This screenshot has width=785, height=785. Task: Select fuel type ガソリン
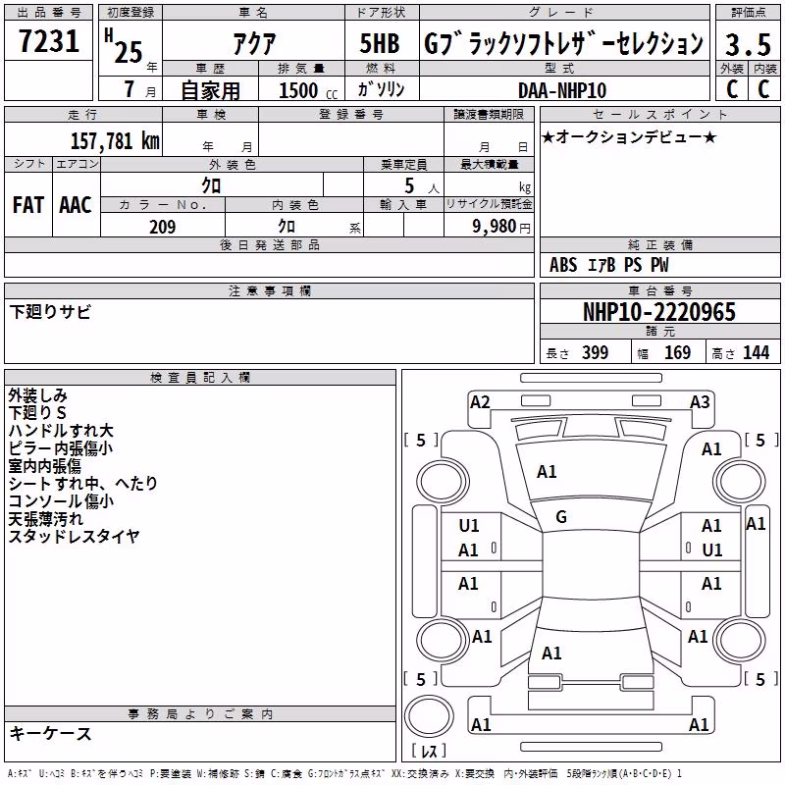click(381, 89)
